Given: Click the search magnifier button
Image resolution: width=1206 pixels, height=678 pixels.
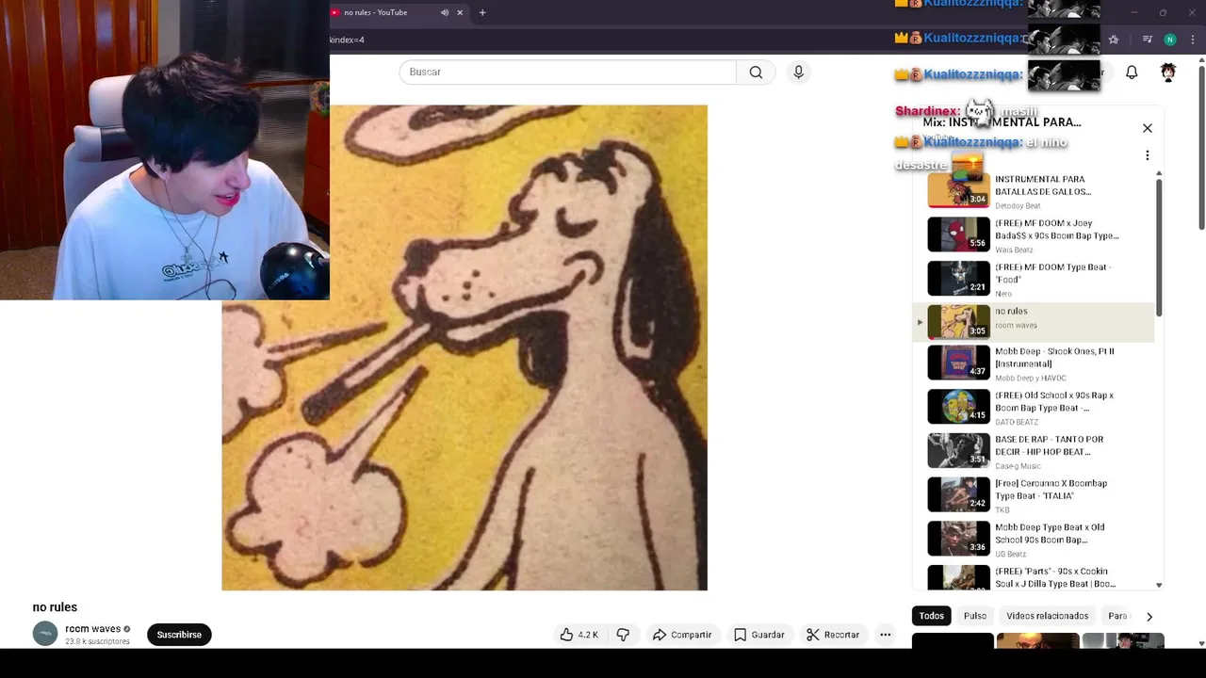Looking at the screenshot, I should coord(756,73).
